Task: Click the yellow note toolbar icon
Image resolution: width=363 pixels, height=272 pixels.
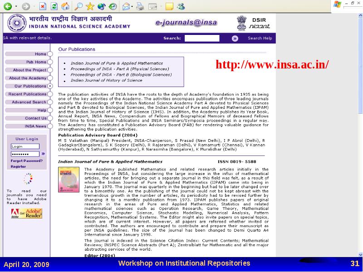Action: click(169, 6)
